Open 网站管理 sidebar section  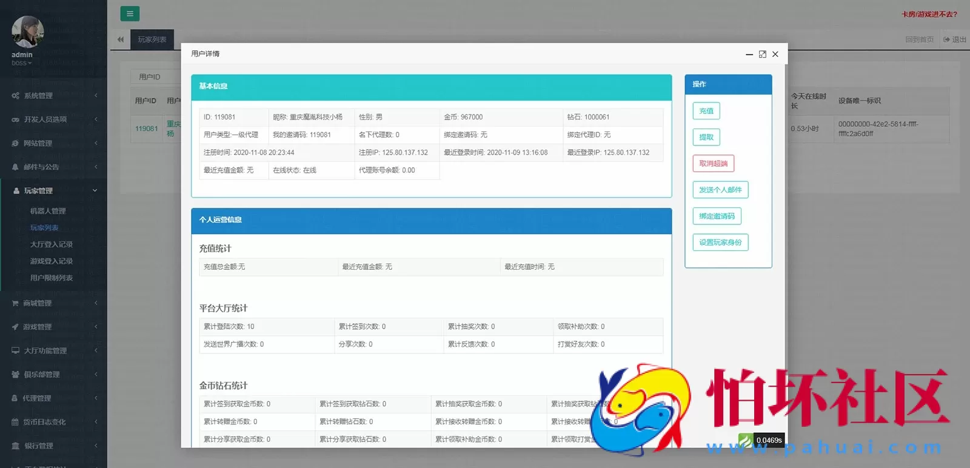click(38, 143)
